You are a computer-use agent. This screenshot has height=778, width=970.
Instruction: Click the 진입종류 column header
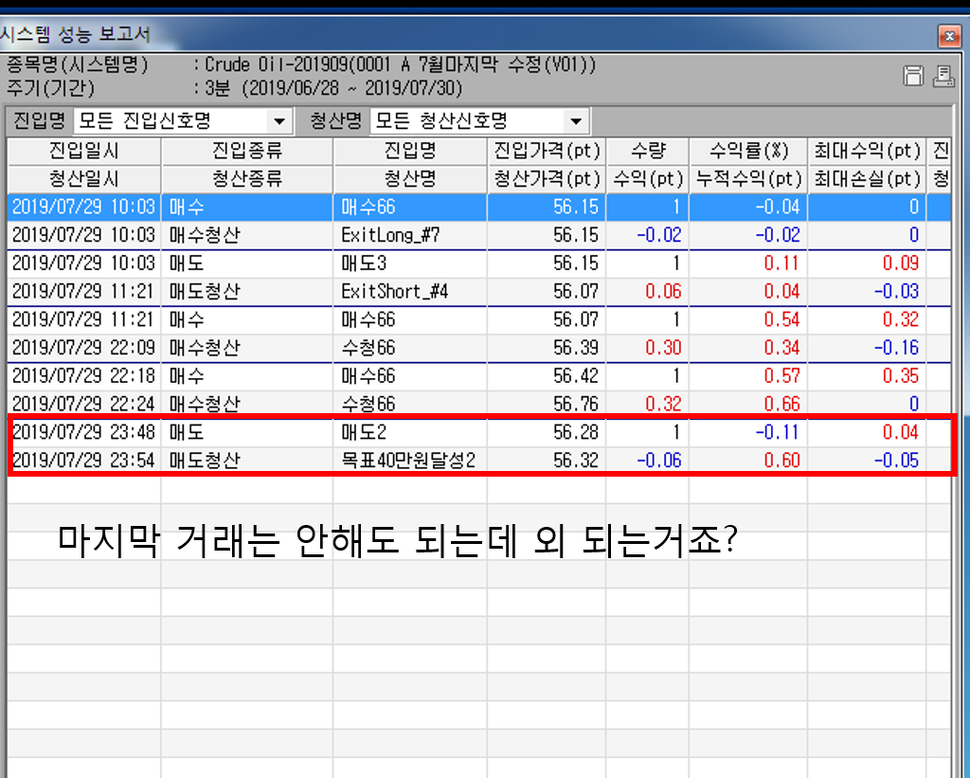pyautogui.click(x=247, y=151)
